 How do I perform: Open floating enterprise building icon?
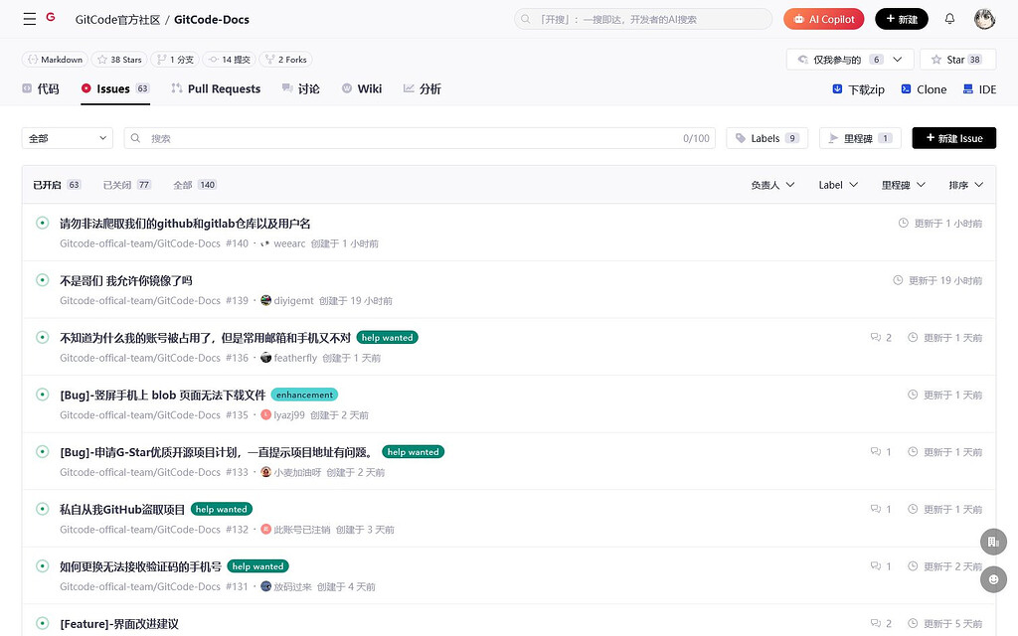coord(993,542)
